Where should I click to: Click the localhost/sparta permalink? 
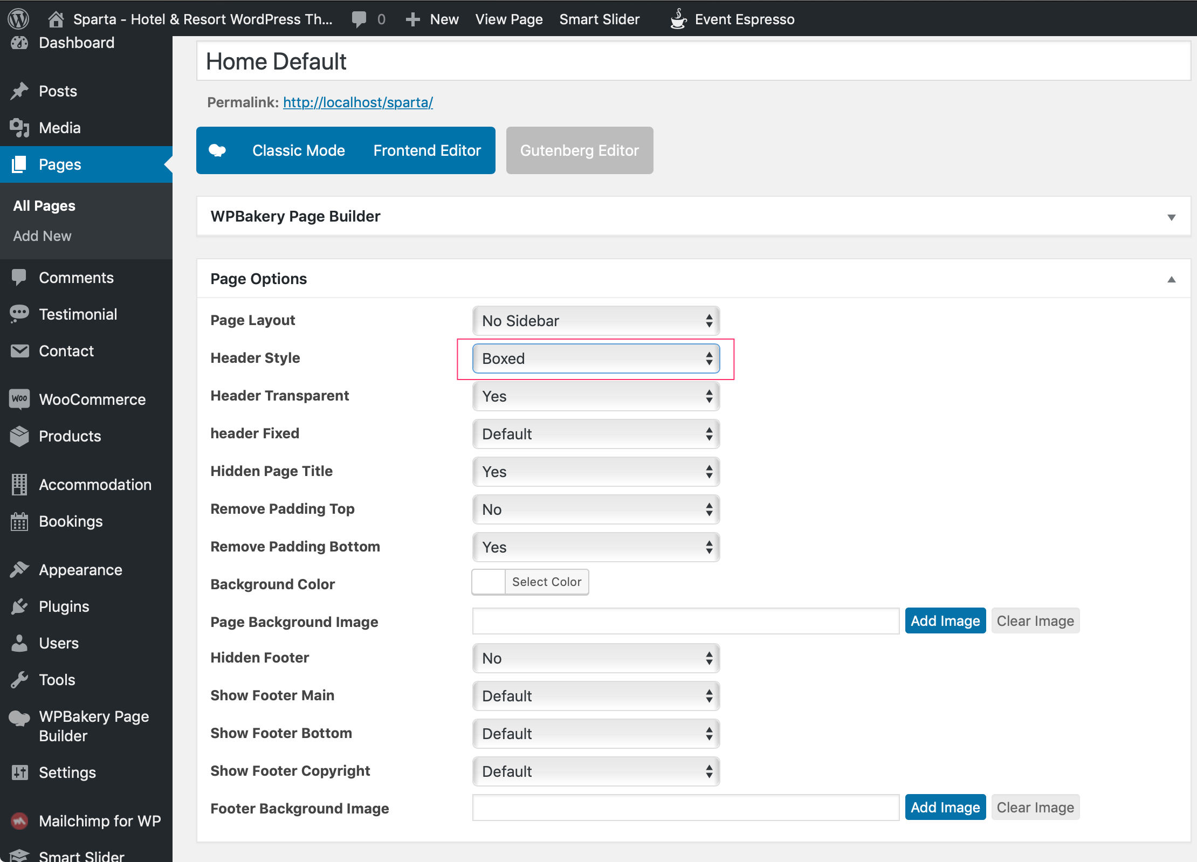tap(357, 102)
